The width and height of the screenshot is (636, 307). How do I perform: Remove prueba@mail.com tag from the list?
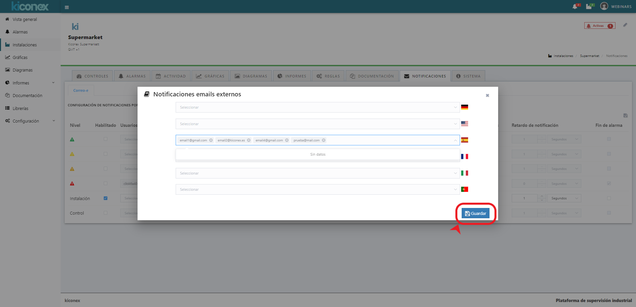click(324, 140)
